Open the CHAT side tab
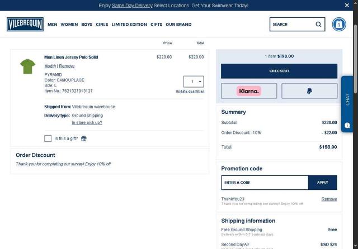The image size is (358, 249). coord(347,104)
